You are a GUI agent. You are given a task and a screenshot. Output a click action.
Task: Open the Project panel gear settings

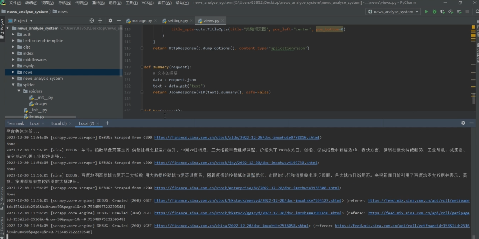[x=110, y=20]
